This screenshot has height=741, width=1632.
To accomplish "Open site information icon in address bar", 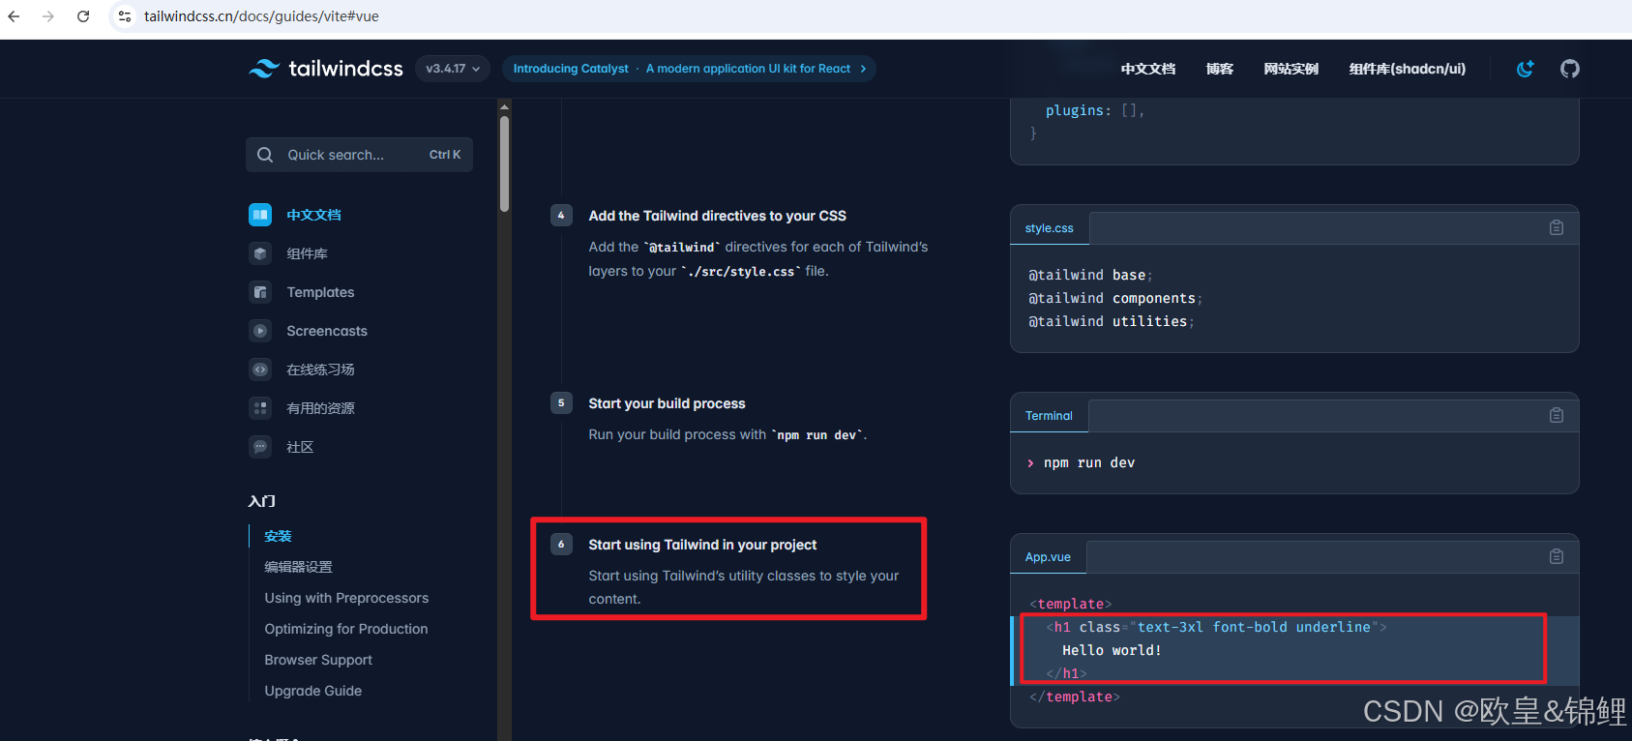I will (125, 16).
